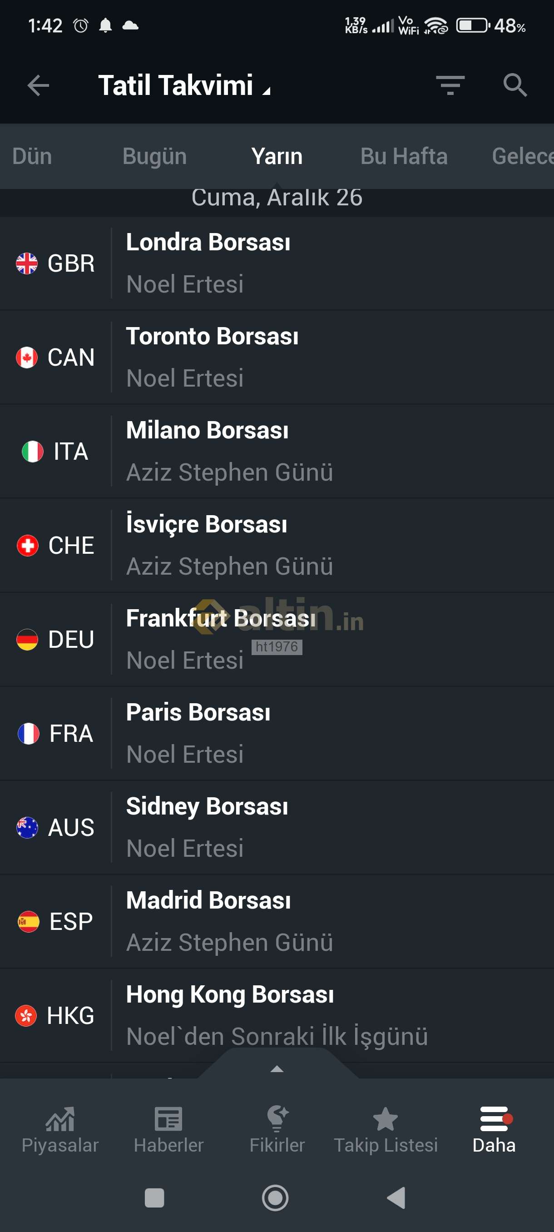Switch to Bugün tab

coord(154,156)
